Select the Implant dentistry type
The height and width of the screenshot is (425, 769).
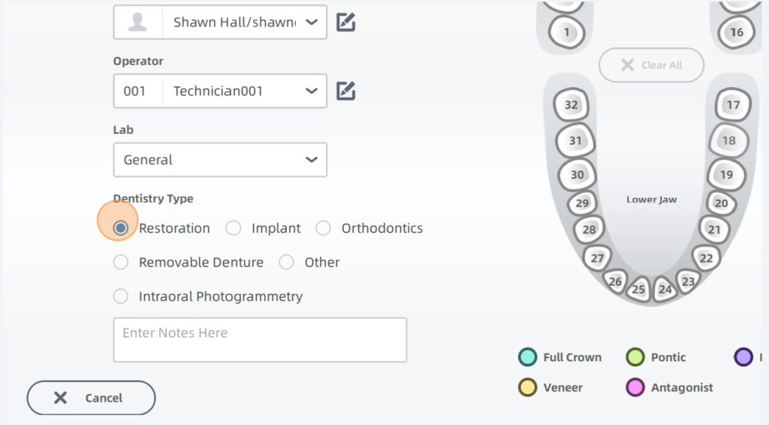point(234,228)
